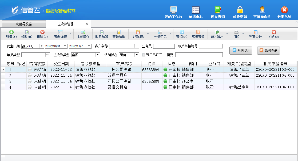Click the 查询(F) button in filter panel

pyautogui.click(x=241, y=50)
